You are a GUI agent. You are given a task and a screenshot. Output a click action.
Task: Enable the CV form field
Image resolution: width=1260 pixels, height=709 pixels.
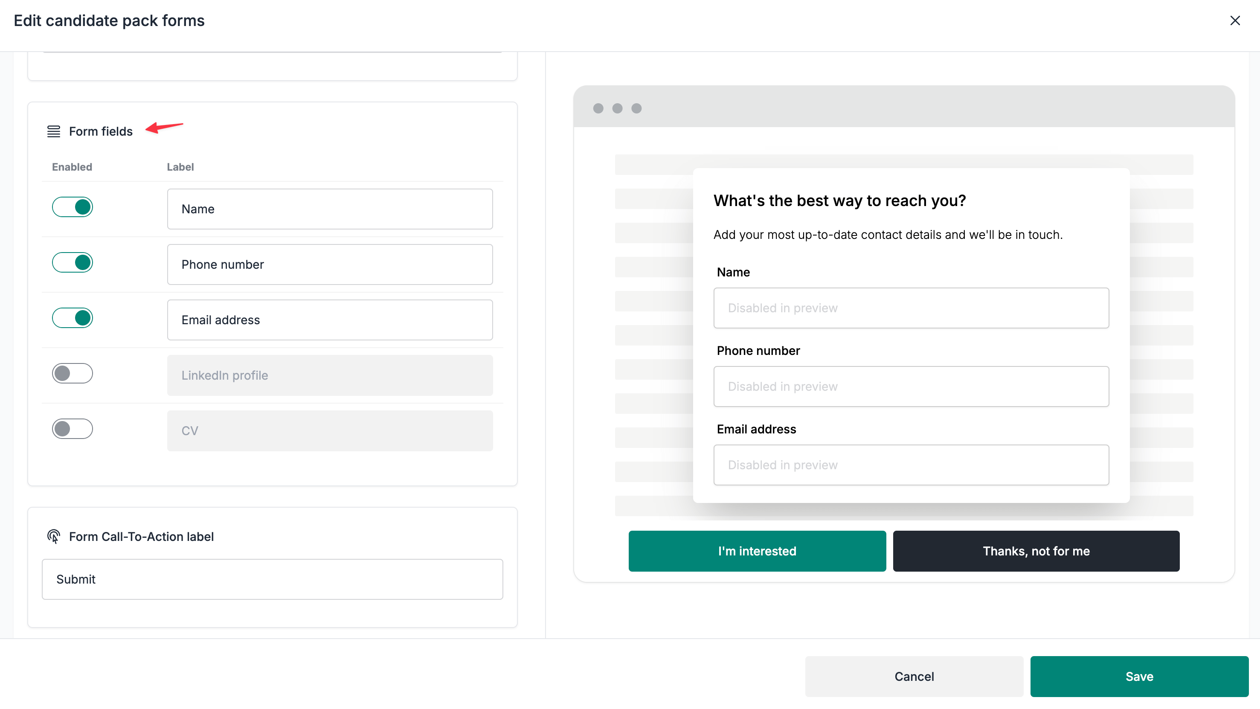click(73, 429)
